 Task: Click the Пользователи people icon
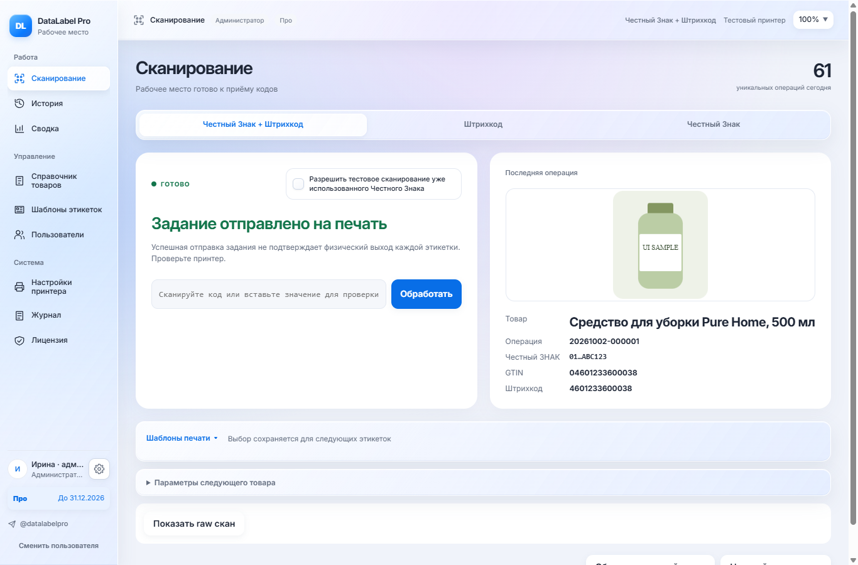click(19, 235)
